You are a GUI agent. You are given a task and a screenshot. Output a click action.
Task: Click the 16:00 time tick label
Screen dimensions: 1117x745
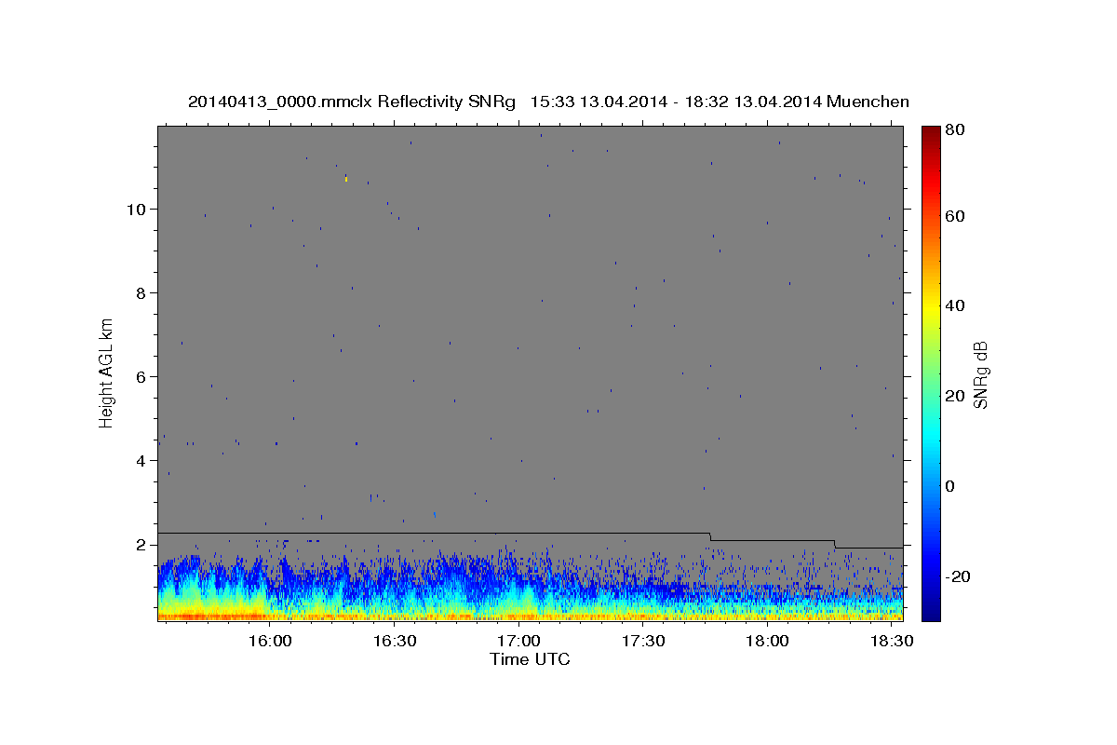point(270,642)
